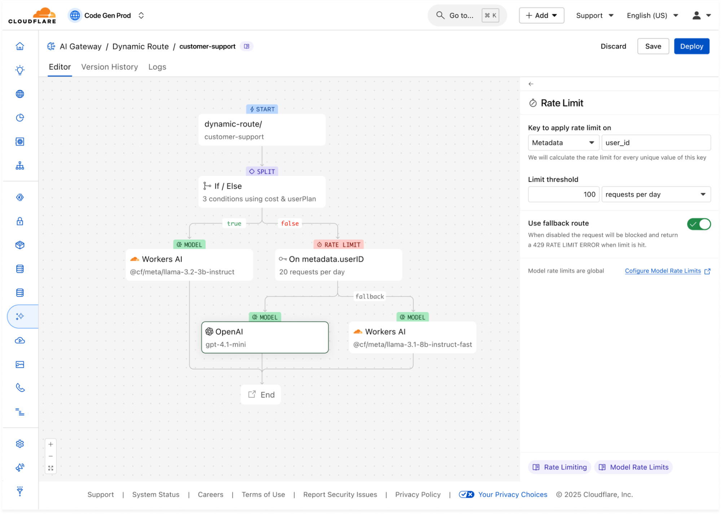Zoom out on canvas with minus icon
721x514 pixels.
pos(51,456)
